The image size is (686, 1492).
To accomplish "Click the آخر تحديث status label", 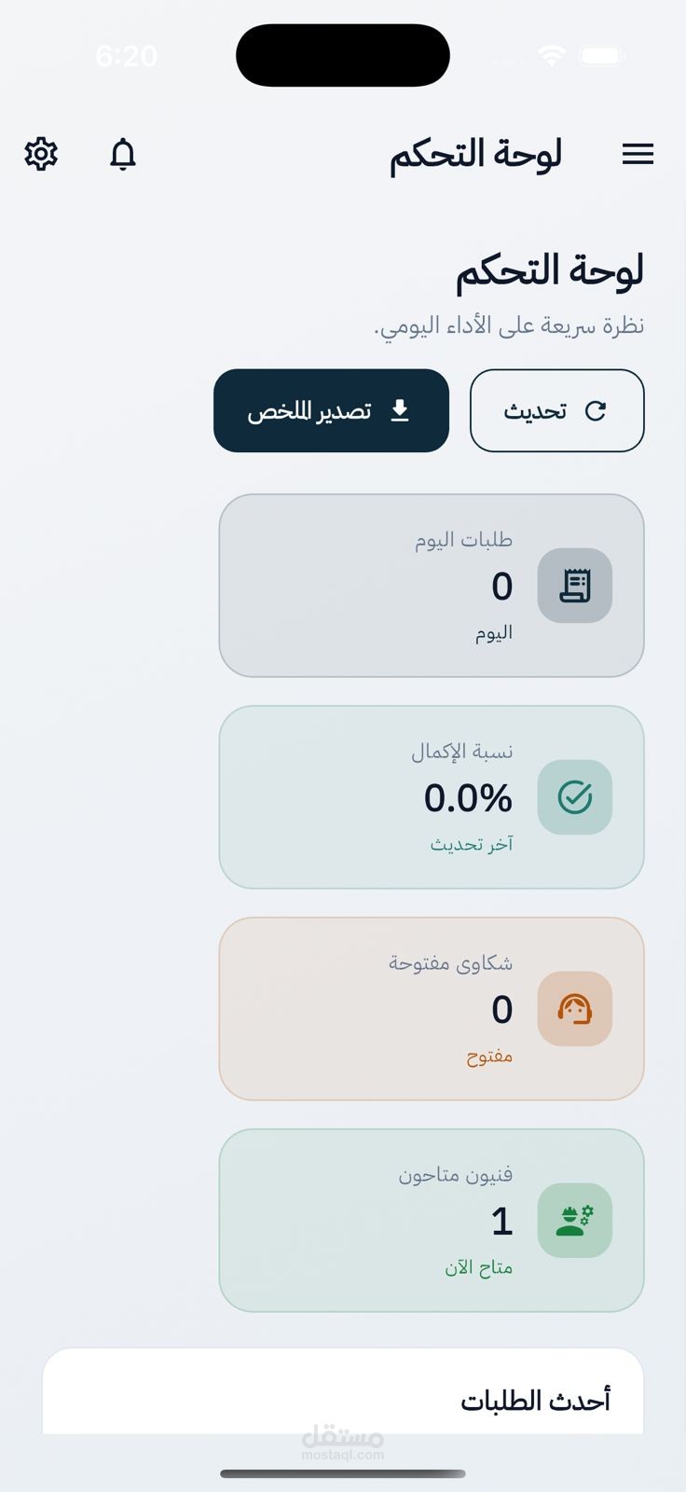I will pyautogui.click(x=473, y=843).
